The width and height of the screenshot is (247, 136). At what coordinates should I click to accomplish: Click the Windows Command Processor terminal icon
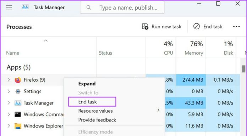pos(18,114)
